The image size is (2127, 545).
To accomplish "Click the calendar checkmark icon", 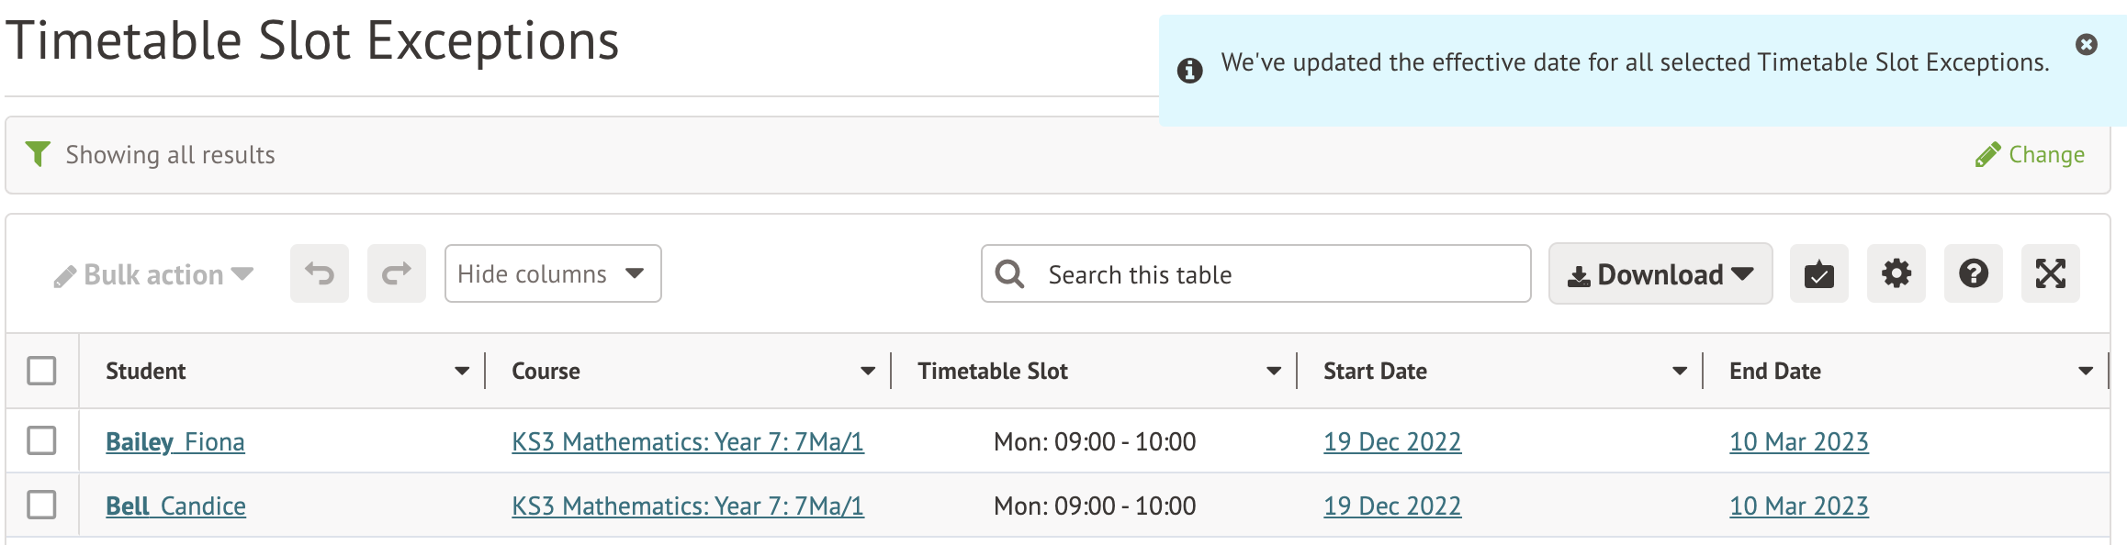I will coord(1818,273).
